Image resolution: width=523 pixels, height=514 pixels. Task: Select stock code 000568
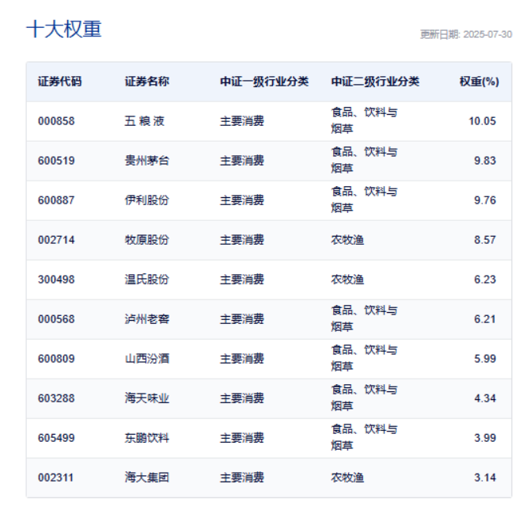click(x=56, y=319)
